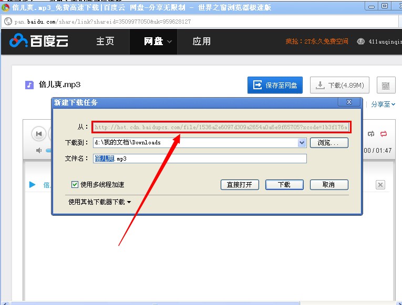This screenshot has height=305, width=402.
Task: Open the 网盘 nav menu
Action: coord(153,41)
